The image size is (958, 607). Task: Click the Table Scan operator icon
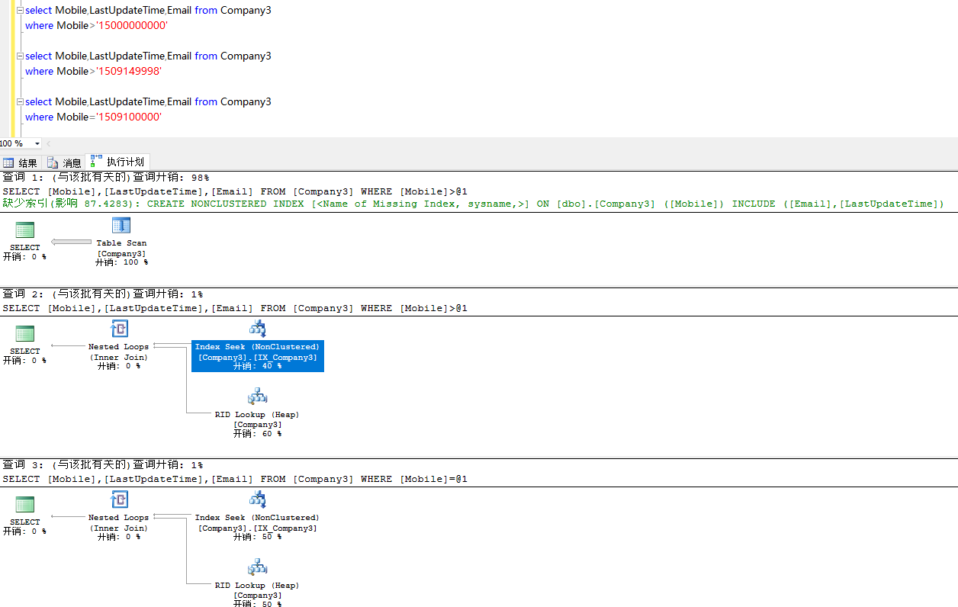[121, 225]
